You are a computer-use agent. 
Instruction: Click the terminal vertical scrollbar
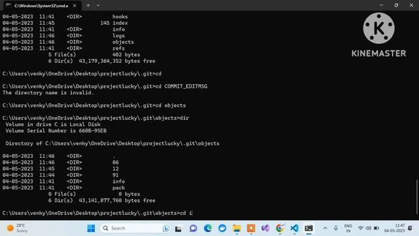(417, 197)
